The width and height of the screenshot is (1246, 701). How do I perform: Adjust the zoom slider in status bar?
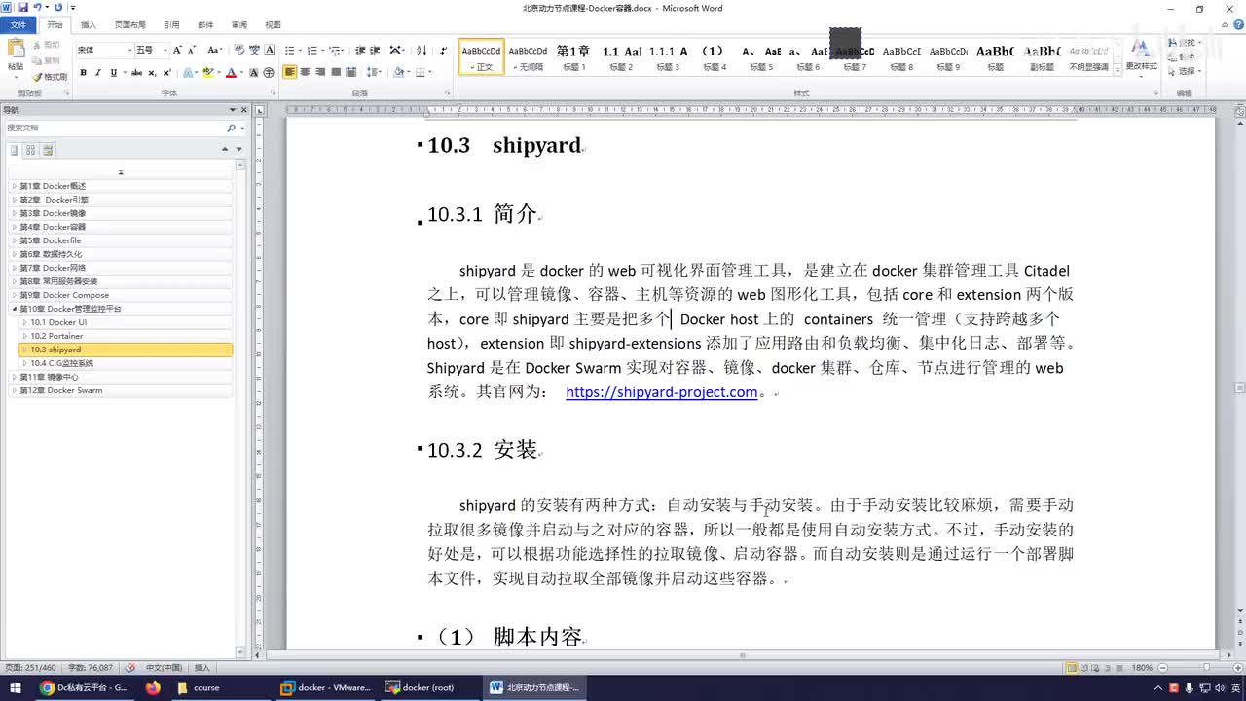[1205, 667]
